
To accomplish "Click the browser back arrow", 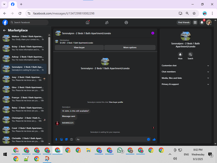I will (x=5, y=13).
